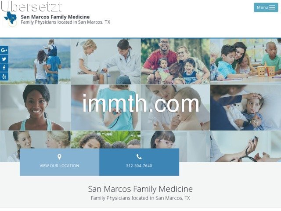
Task: Click the telephone handset icon
Action: [x=139, y=157]
